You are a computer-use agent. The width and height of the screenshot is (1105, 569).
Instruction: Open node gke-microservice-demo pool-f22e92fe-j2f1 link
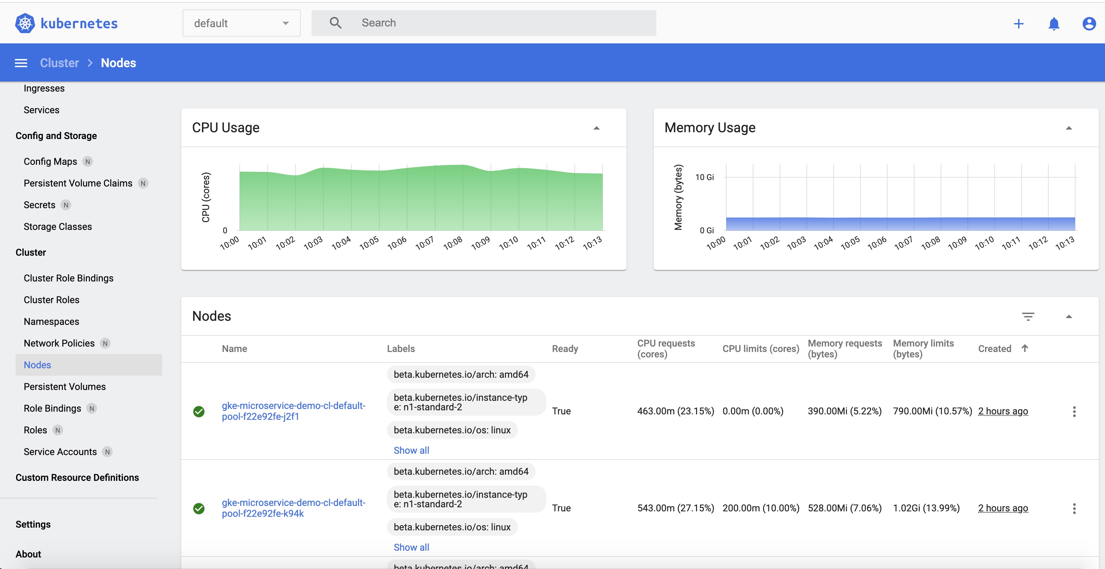293,411
